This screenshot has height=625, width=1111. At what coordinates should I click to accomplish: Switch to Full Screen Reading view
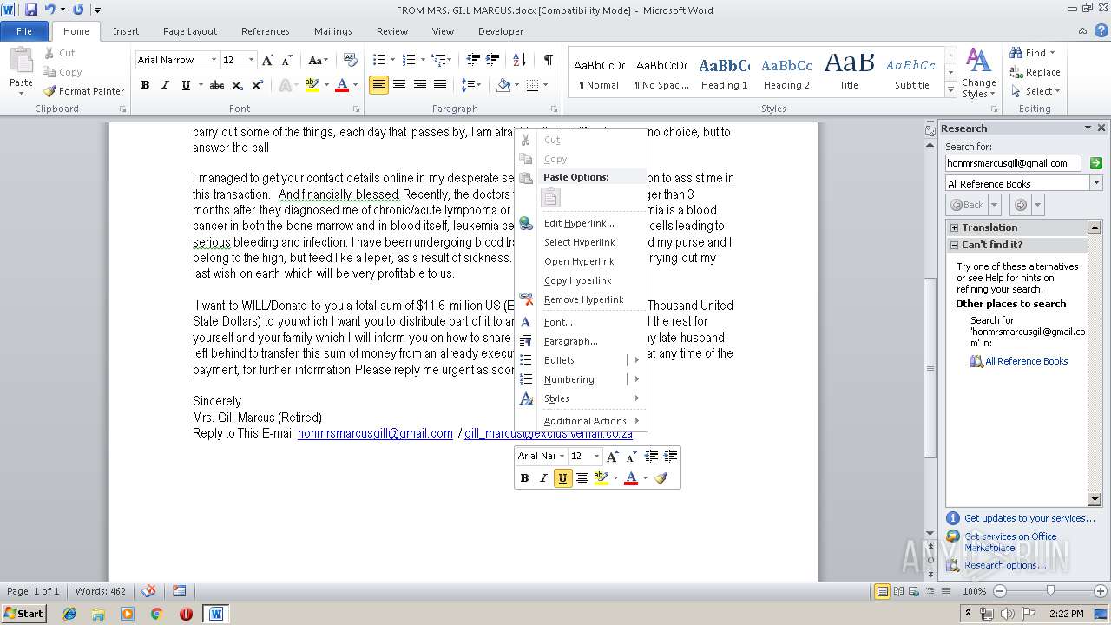(898, 591)
